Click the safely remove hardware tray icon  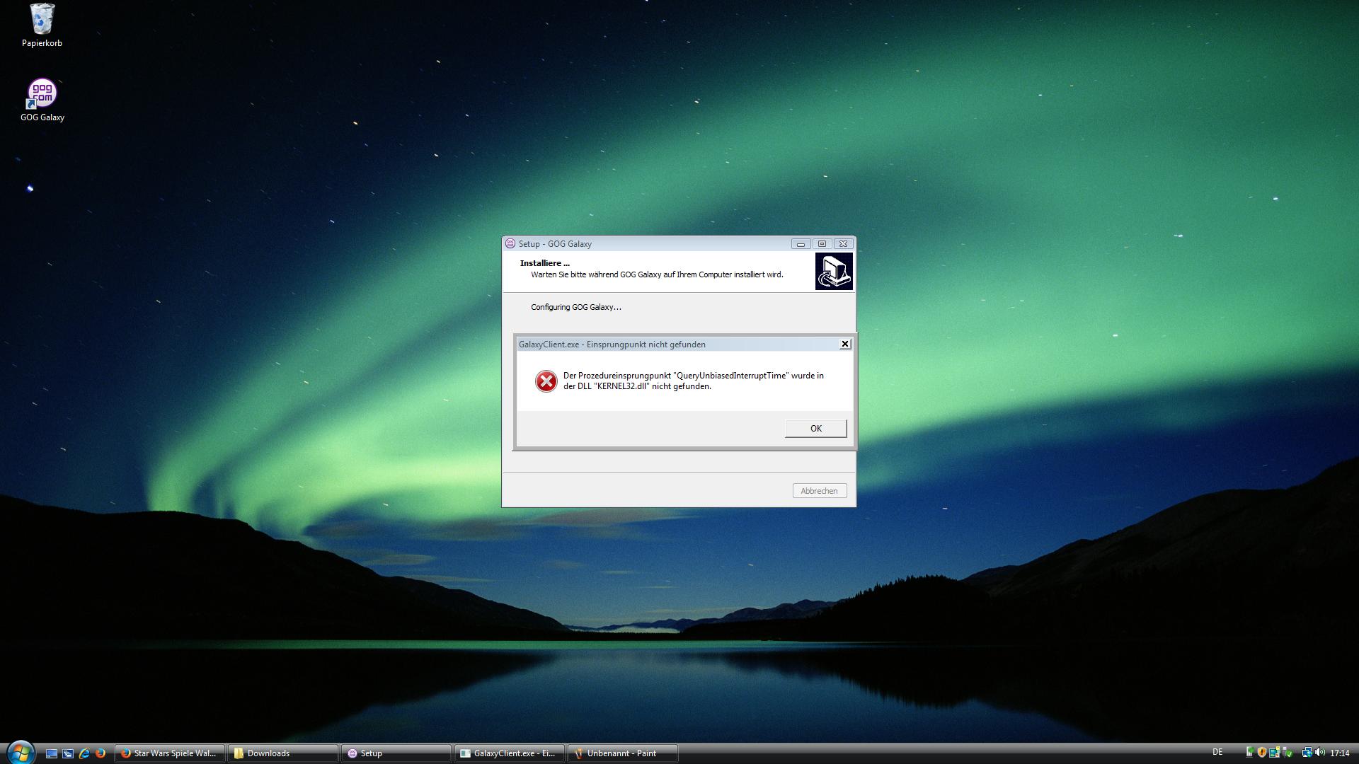coord(1287,753)
